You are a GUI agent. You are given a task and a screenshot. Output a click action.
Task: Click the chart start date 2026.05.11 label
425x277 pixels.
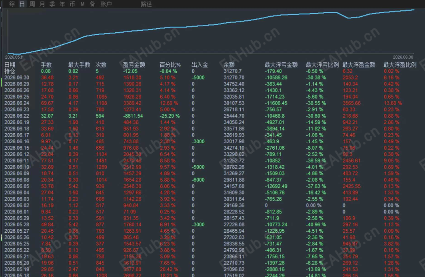click(x=14, y=57)
